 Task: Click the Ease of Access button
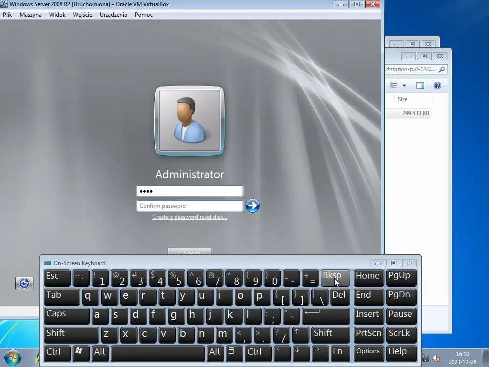[24, 283]
